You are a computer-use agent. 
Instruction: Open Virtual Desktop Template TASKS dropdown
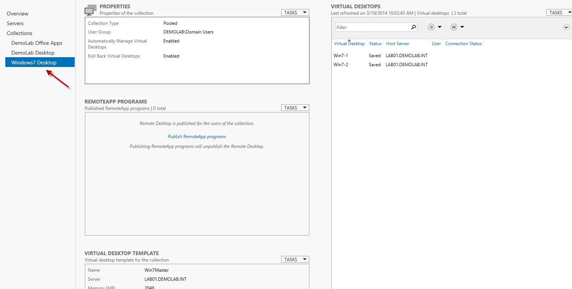click(x=295, y=260)
